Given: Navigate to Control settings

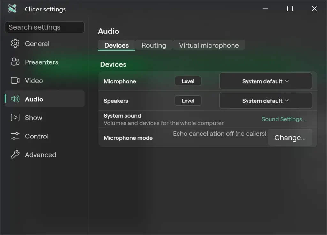Looking at the screenshot, I should [45, 136].
